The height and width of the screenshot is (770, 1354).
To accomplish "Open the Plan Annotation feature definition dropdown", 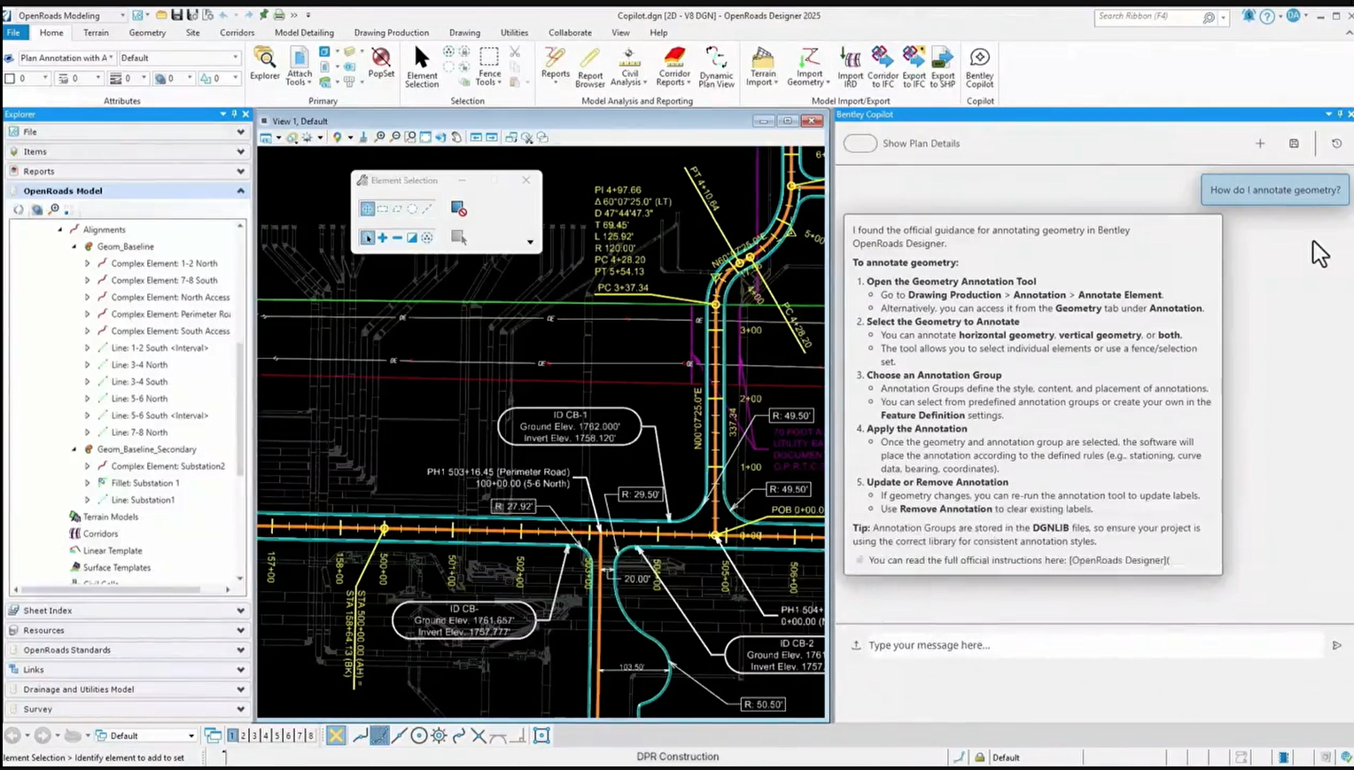I will pos(67,58).
